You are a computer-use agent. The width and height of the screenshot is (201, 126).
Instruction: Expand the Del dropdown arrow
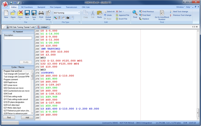123,12
